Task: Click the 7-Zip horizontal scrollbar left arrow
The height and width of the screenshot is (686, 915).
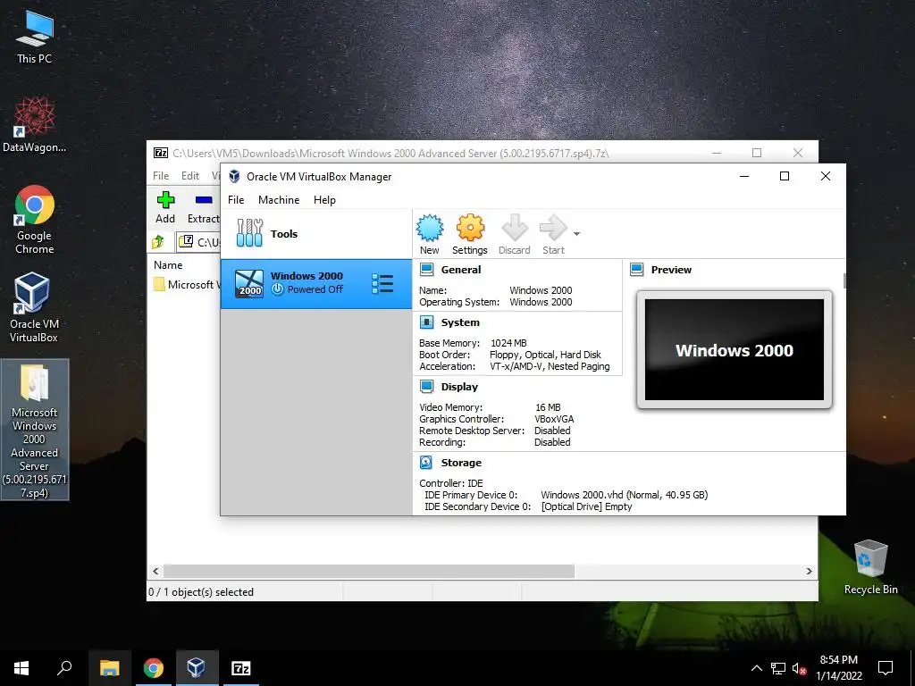Action: point(155,571)
